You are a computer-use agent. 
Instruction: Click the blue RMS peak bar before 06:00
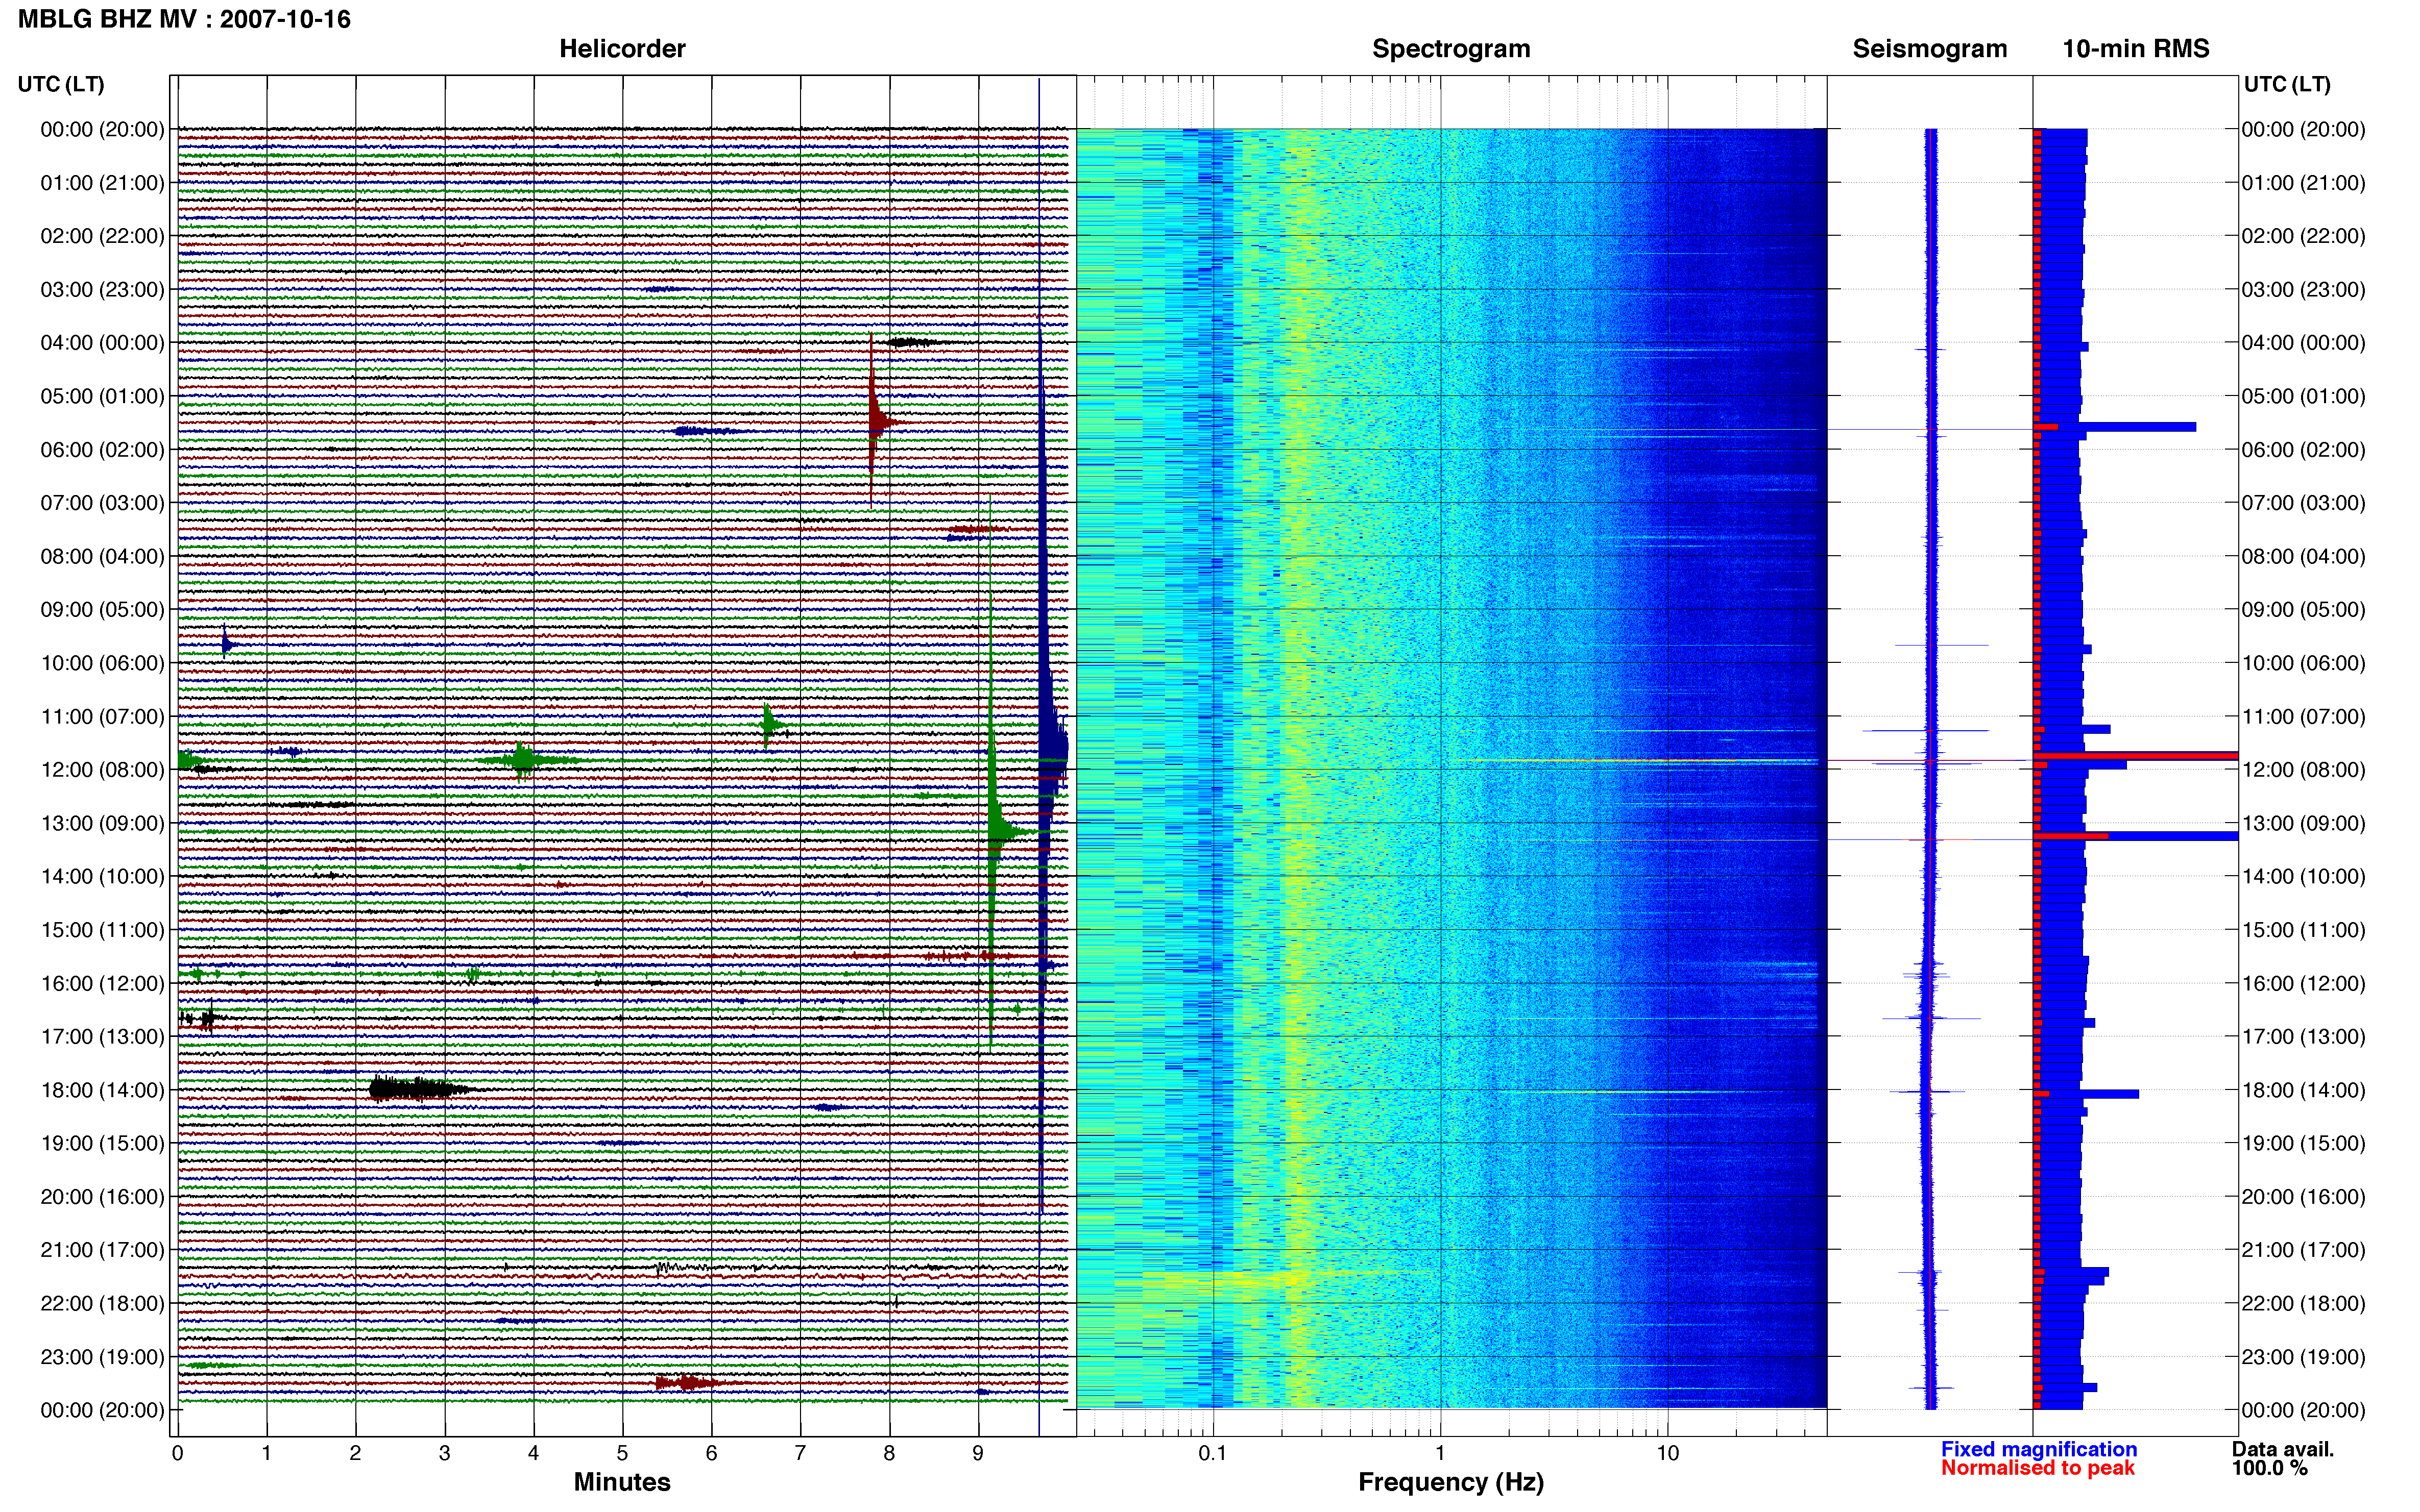(2115, 427)
